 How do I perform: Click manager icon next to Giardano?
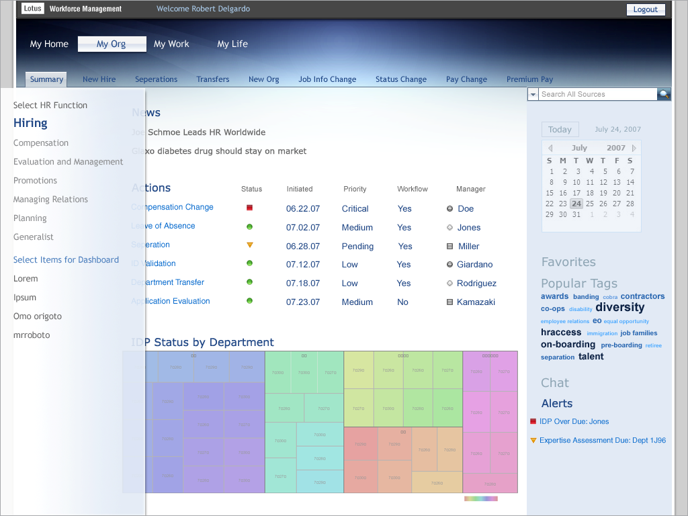449,264
